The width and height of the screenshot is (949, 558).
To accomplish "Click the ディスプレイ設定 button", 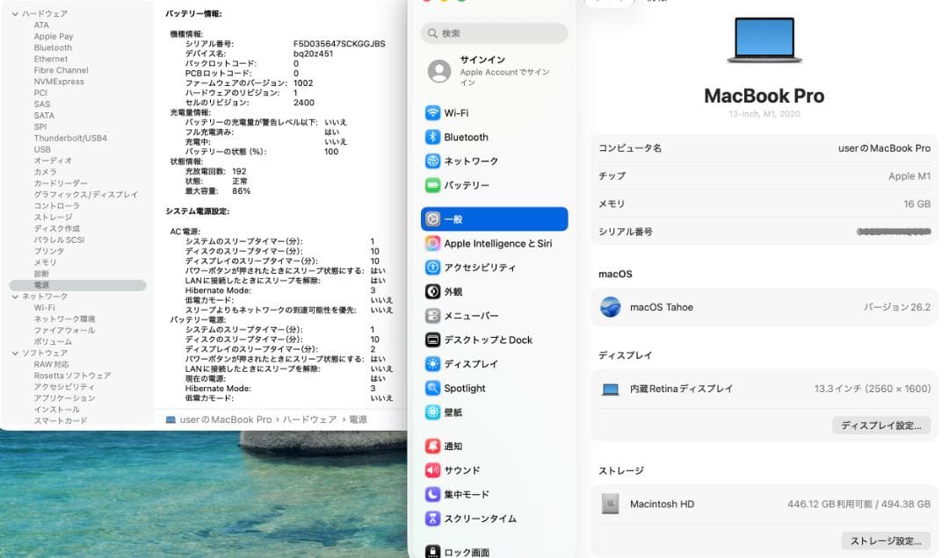I will [x=881, y=425].
